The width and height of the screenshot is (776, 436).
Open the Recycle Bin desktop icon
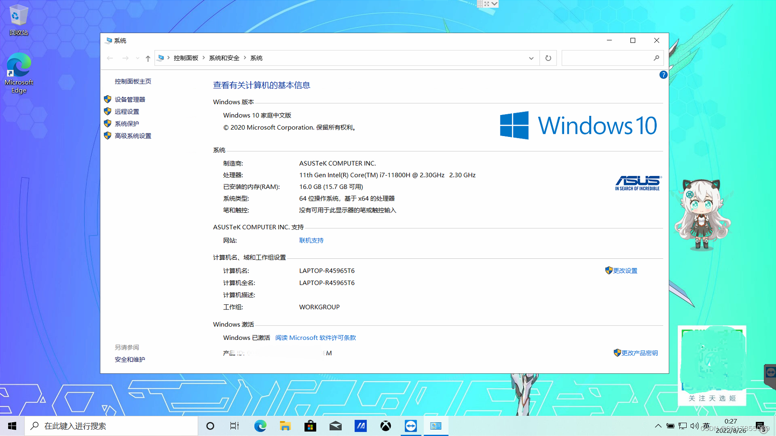coord(18,20)
